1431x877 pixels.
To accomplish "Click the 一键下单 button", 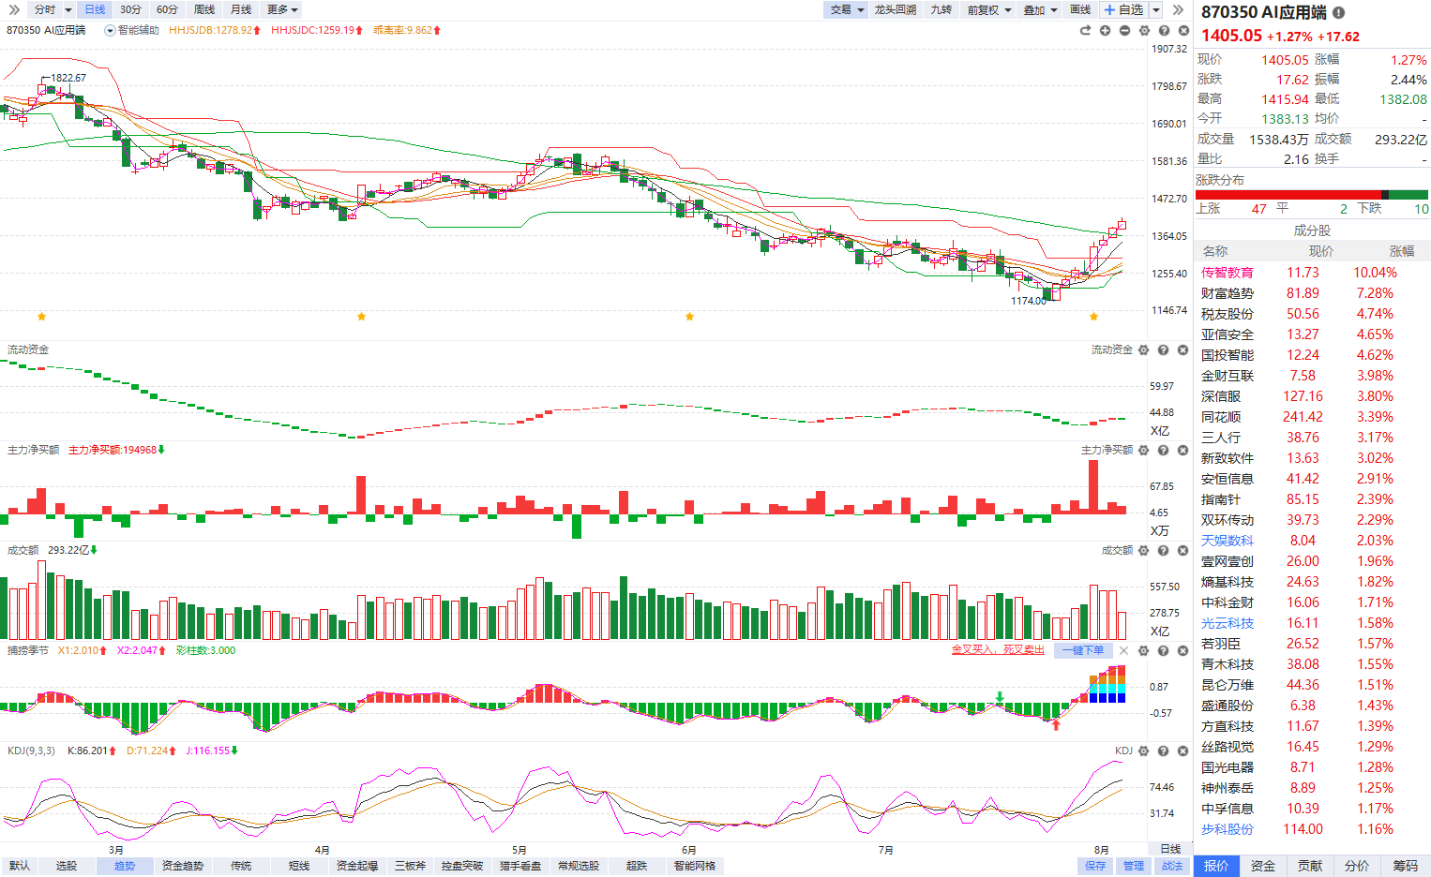I will click(1083, 650).
